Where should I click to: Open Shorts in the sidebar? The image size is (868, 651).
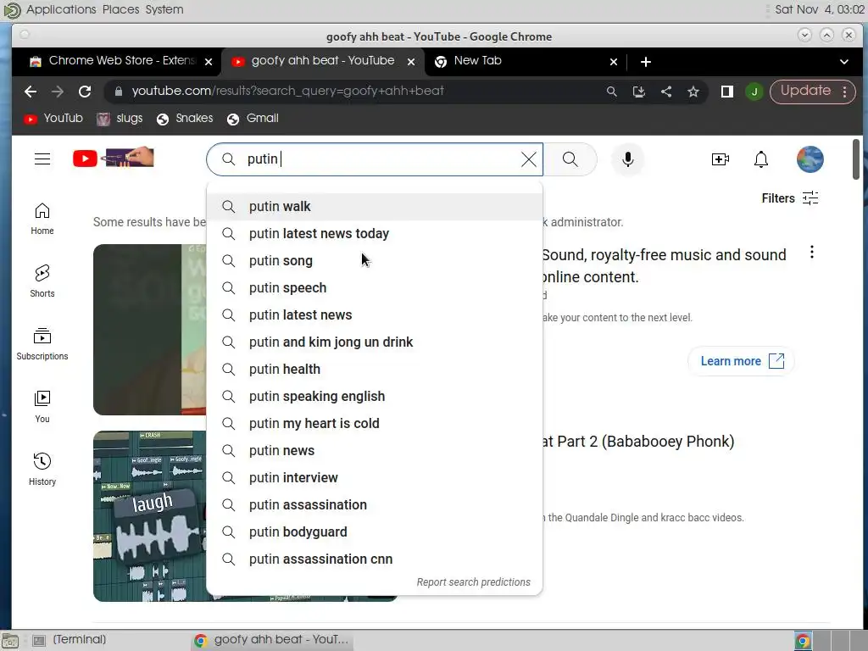(x=42, y=281)
